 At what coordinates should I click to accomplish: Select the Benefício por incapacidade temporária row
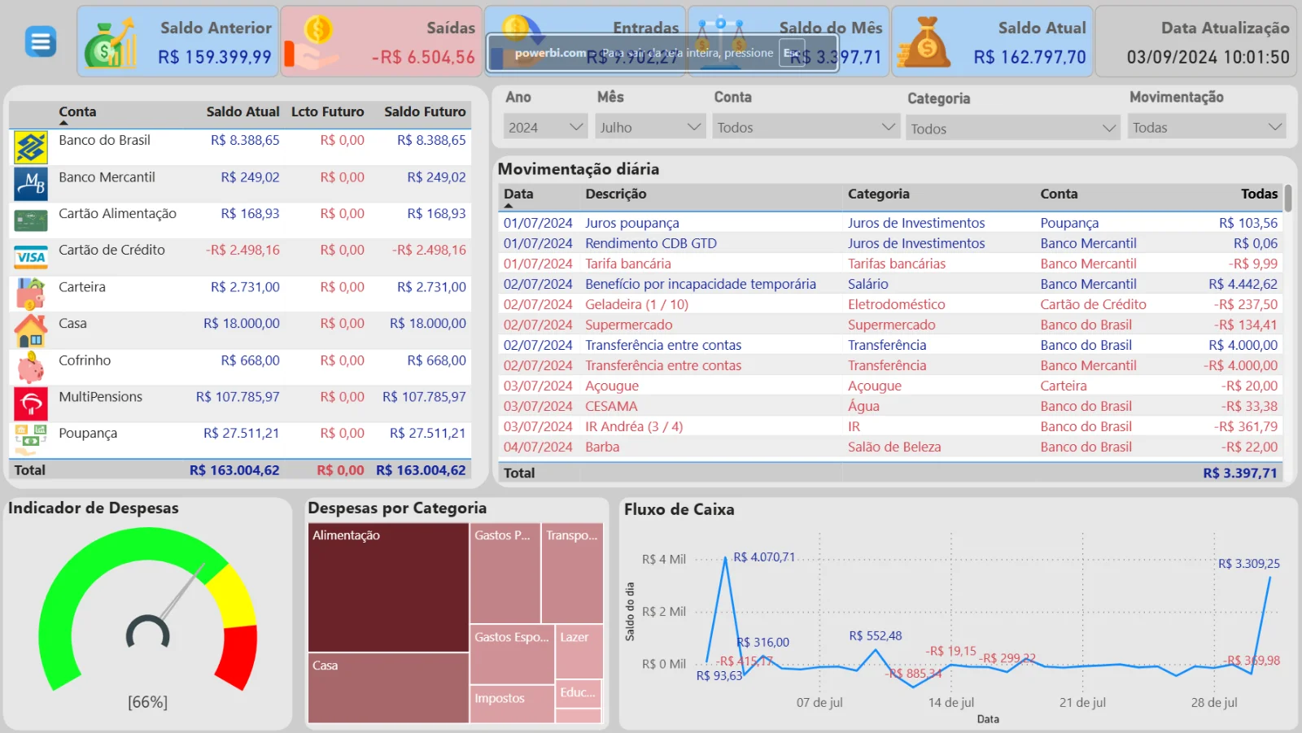tap(890, 284)
